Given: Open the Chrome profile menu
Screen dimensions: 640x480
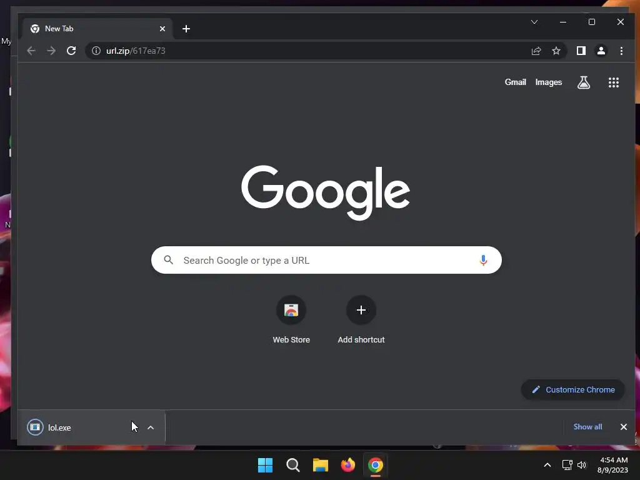Looking at the screenshot, I should [601, 51].
